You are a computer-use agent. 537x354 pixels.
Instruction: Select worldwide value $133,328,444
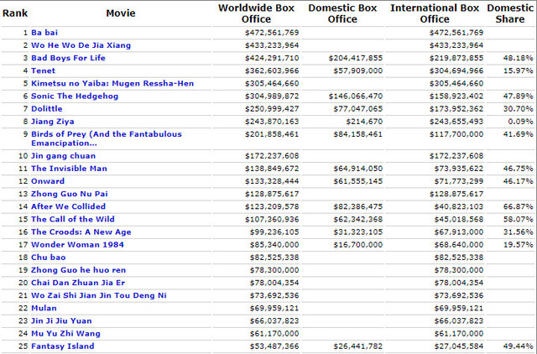click(x=272, y=181)
